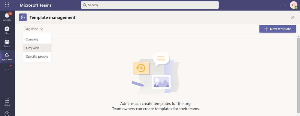Create a New template
The image size is (300, 116).
(x=277, y=29)
